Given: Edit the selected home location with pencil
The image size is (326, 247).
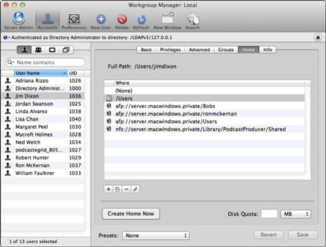Looking at the screenshot, I should (135, 189).
